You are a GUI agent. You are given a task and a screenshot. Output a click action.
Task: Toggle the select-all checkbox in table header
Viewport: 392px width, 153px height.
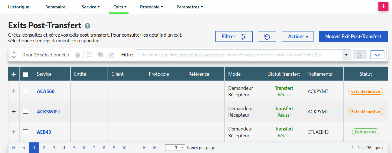[26, 74]
